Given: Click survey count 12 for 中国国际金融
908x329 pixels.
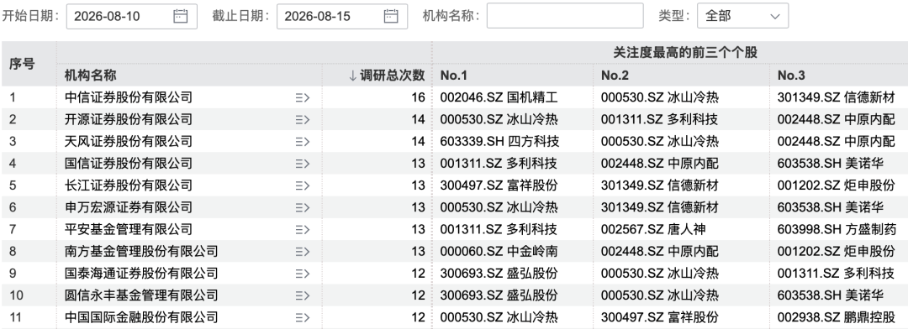Looking at the screenshot, I should [418, 317].
